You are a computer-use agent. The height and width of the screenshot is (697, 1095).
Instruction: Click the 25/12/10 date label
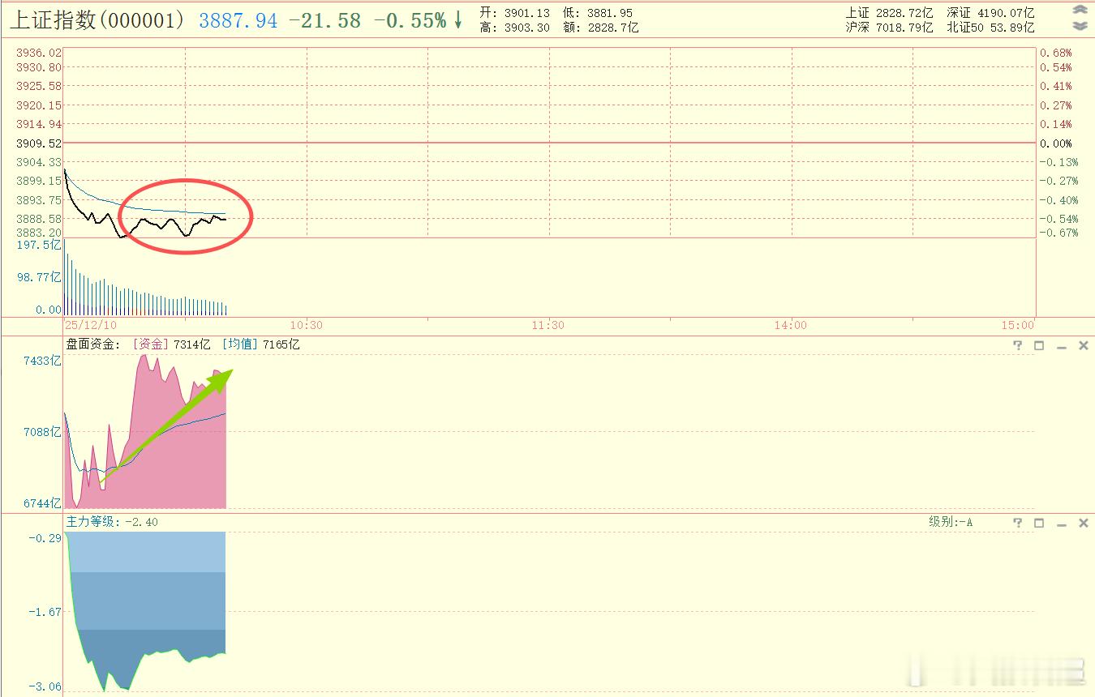point(90,325)
